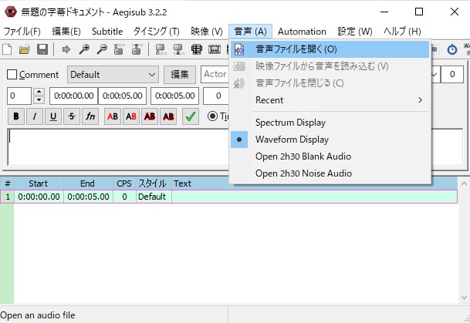Viewport: 470px width, 323px height.
Task: Pick the outline color (third AB)
Action: 150,116
